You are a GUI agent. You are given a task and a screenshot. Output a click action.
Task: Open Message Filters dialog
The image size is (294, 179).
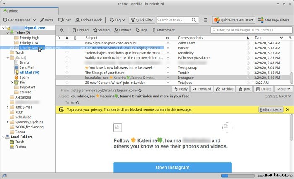(275, 20)
